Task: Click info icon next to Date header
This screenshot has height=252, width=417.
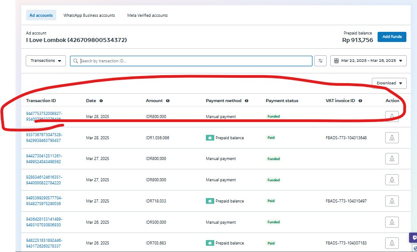Action: coord(101,101)
